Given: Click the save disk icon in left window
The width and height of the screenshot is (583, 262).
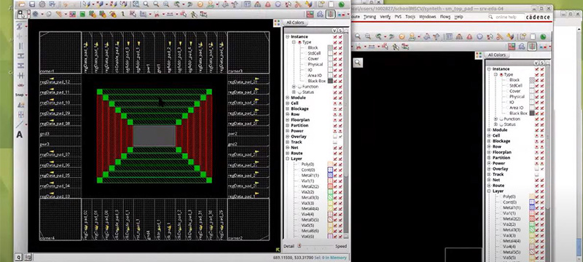Looking at the screenshot, I should [32, 4].
